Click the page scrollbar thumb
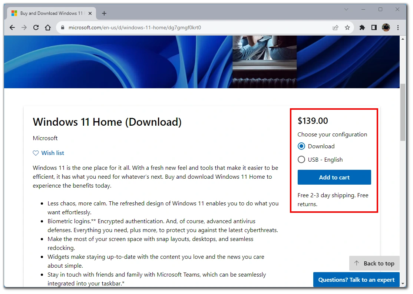 [x=403, y=112]
